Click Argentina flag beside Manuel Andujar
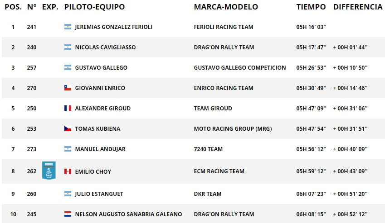 coord(68,148)
